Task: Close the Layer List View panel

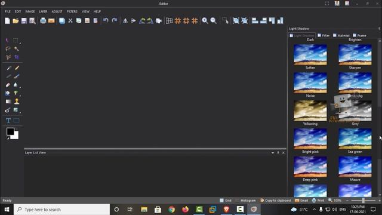Action: (284, 153)
